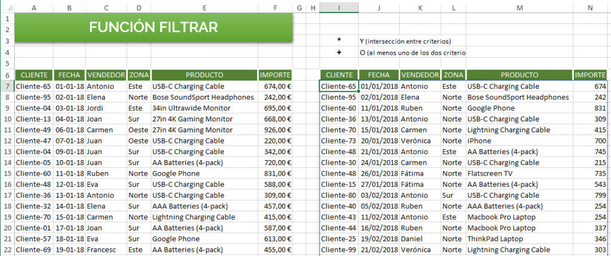The height and width of the screenshot is (256, 611).
Task: Select column A header
Action: click(x=34, y=7)
